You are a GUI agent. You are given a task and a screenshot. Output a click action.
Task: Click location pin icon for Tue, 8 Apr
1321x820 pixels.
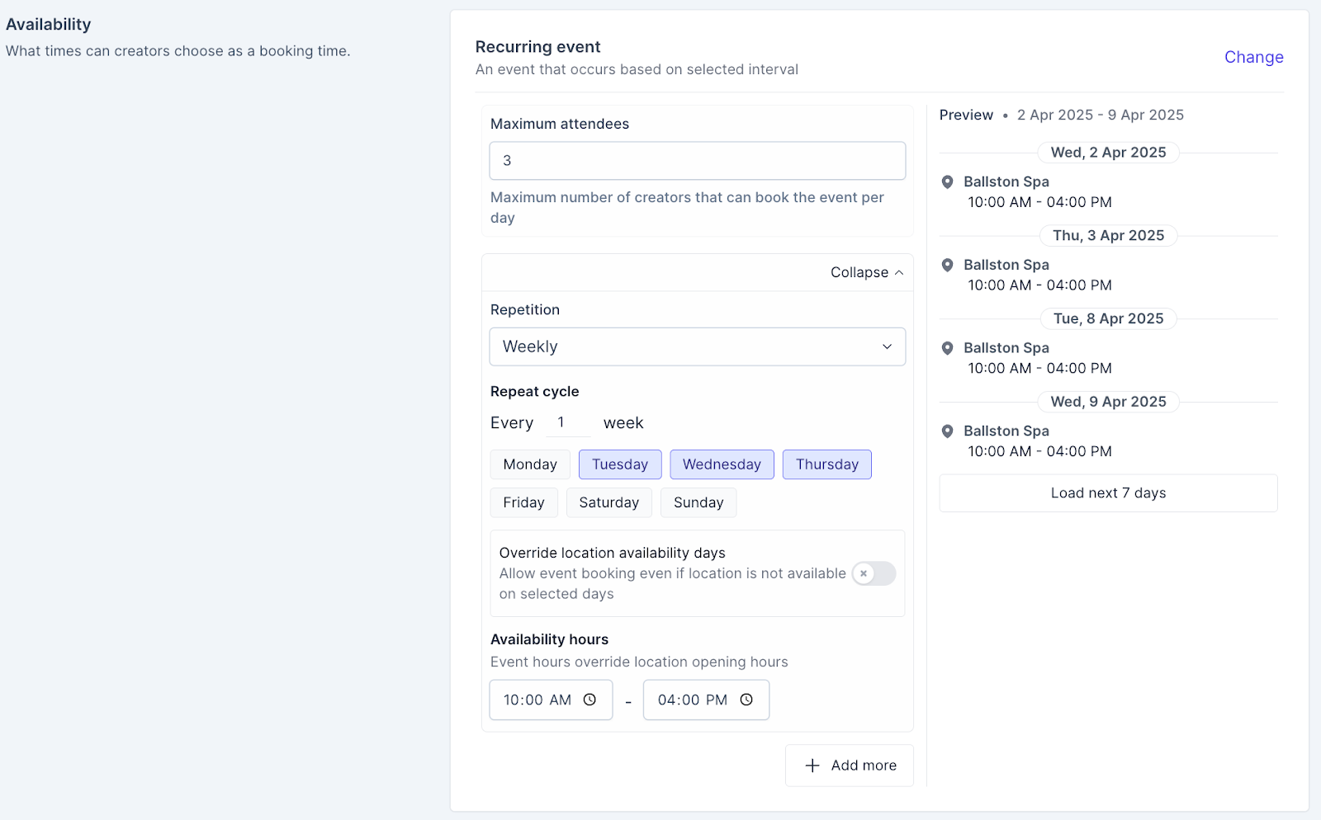[x=948, y=348]
